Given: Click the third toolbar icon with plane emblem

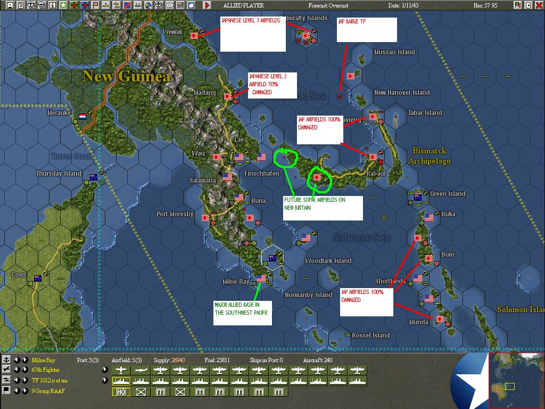Looking at the screenshot, I should (31, 5).
